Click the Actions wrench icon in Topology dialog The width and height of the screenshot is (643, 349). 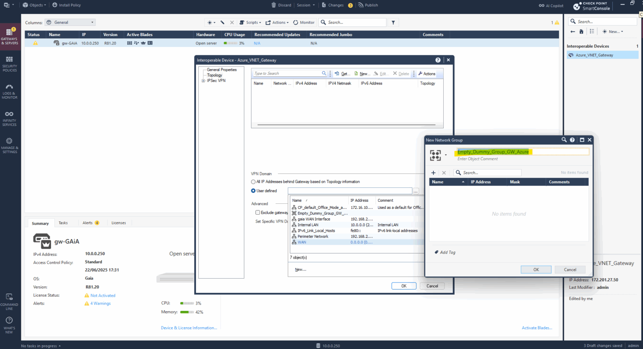(420, 74)
